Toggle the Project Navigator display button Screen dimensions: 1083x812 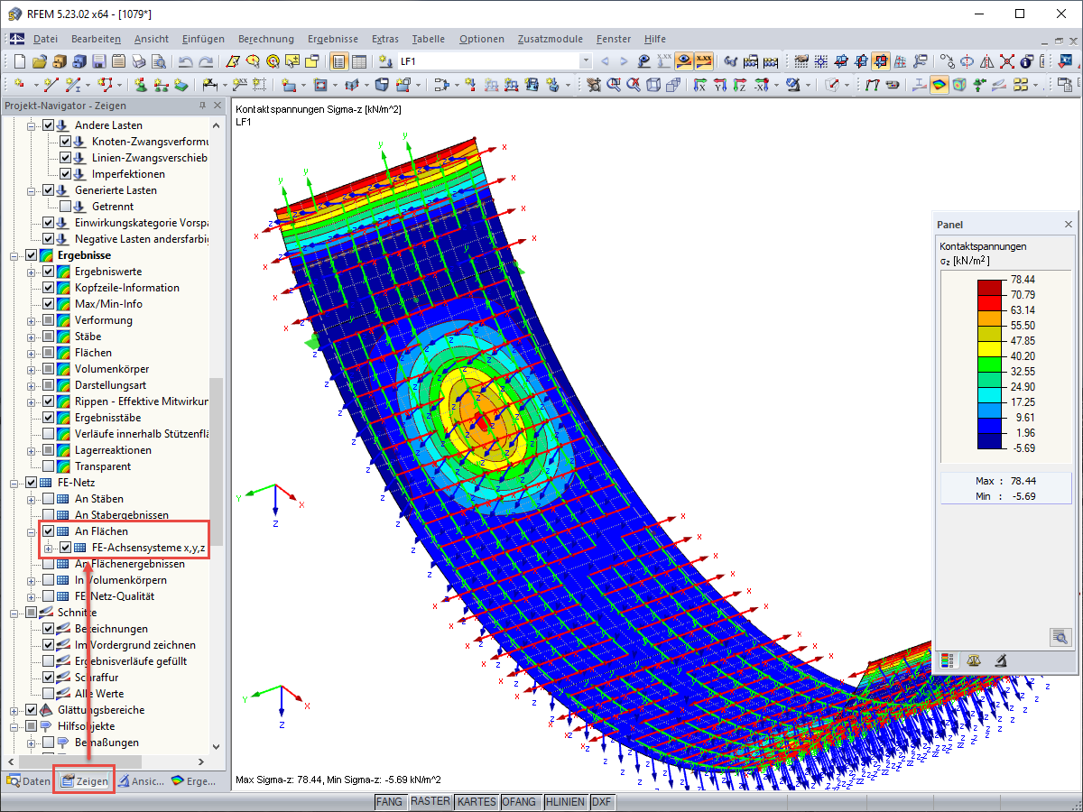[x=338, y=61]
